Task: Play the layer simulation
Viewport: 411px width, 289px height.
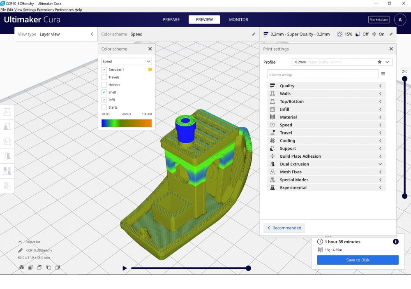Action: [125, 268]
